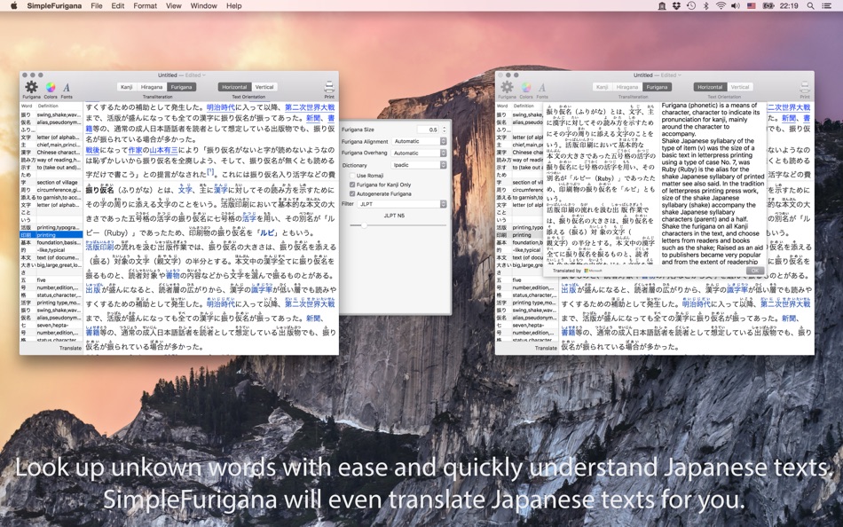
Task: Toggle Furigana for Kanji Only checkbox
Action: click(352, 185)
